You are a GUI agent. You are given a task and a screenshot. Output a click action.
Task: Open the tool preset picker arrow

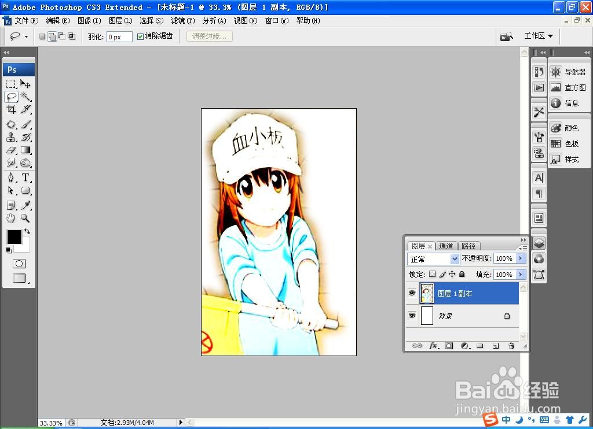point(26,36)
